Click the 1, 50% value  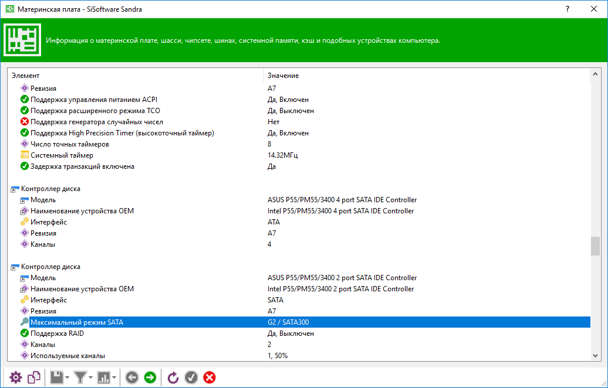tap(278, 356)
